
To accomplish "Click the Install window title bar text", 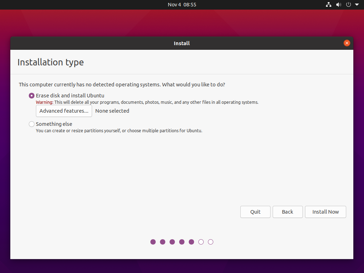I will tap(182, 43).
